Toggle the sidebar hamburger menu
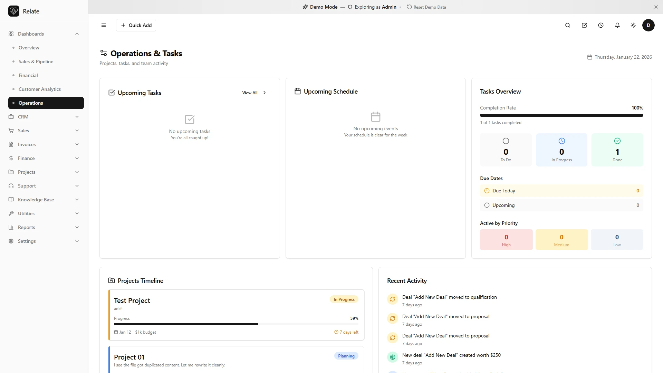 click(x=104, y=25)
